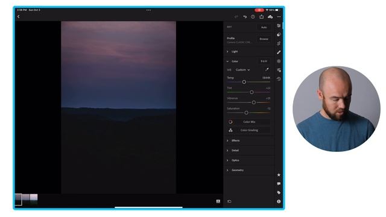Viewport: 386px width, 217px height.
Task: Tap the Wi-Fi icon in status bar
Action: pos(267,10)
